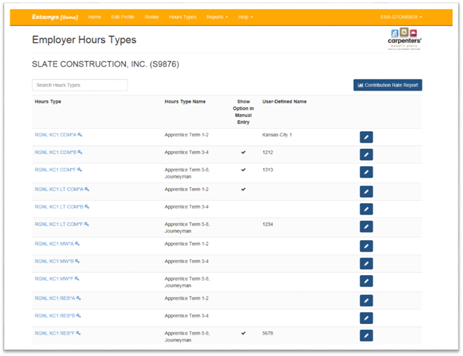Click the Search Hours Types field
The image size is (463, 356).
(80, 85)
